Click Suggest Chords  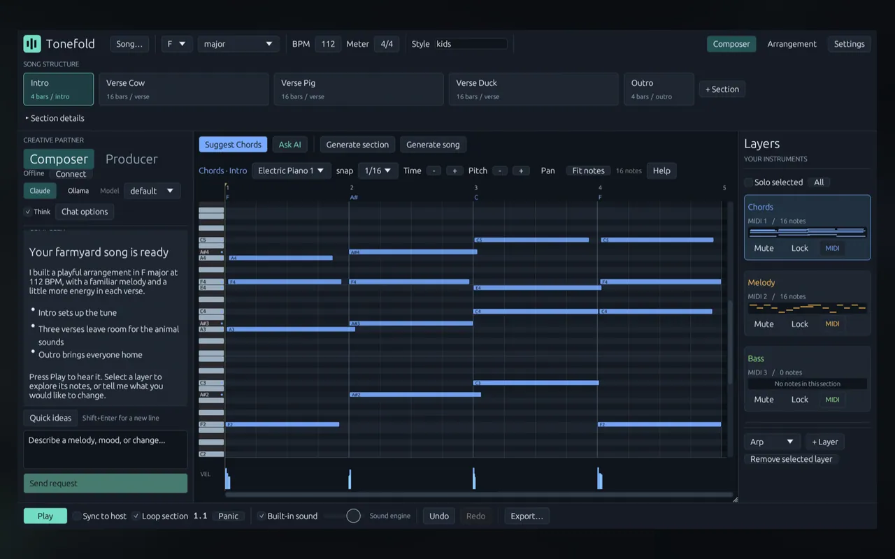[x=233, y=145]
